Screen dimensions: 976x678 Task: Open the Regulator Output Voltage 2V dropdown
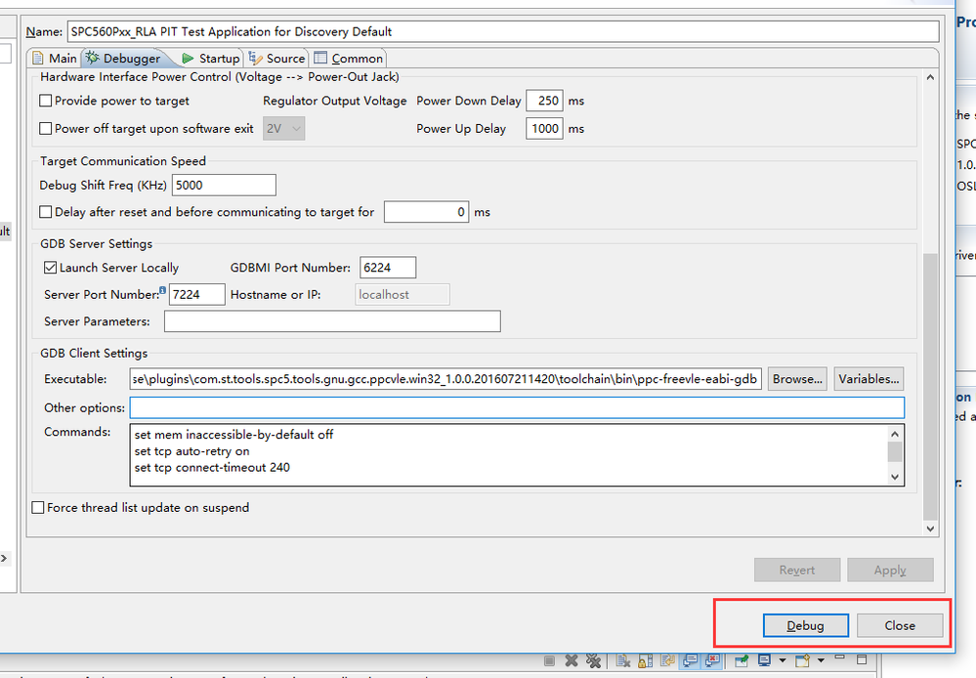(284, 128)
